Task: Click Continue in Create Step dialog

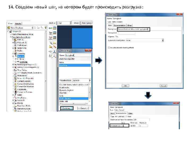Action: pos(67,108)
